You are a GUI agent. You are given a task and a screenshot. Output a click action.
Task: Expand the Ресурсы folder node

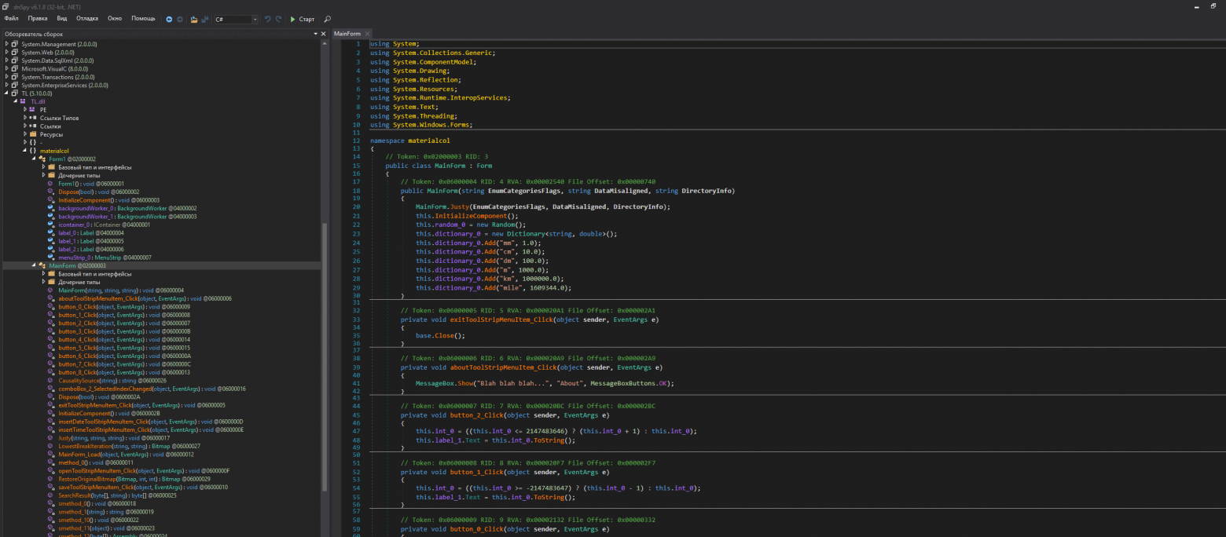pos(25,134)
